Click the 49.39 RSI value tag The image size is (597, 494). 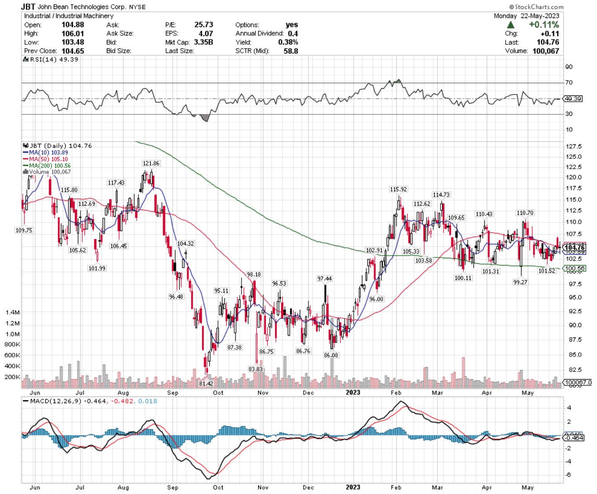pyautogui.click(x=573, y=99)
